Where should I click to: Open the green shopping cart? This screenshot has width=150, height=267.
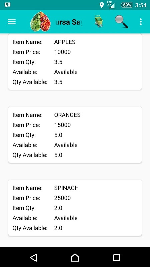99,21
